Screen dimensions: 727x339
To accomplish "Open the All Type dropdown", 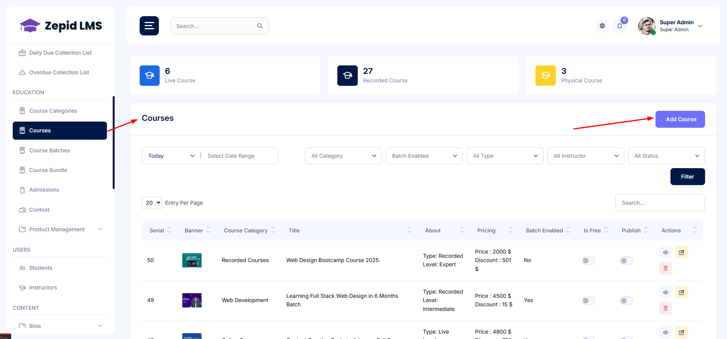I will 505,156.
